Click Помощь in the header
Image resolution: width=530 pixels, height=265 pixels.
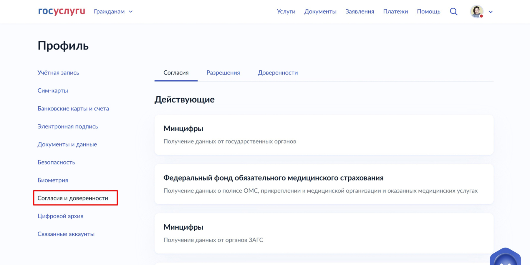(x=428, y=11)
